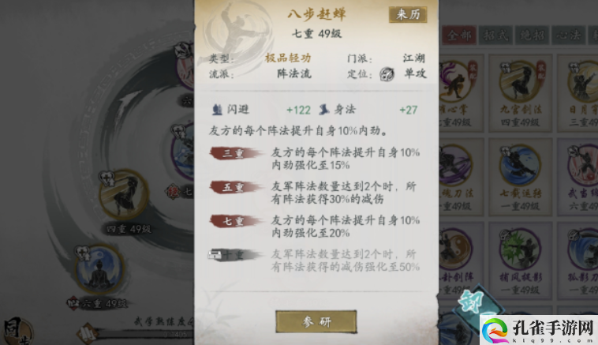598x345 pixels.
Task: Click the 身法 agility boot icon
Action: pyautogui.click(x=324, y=110)
